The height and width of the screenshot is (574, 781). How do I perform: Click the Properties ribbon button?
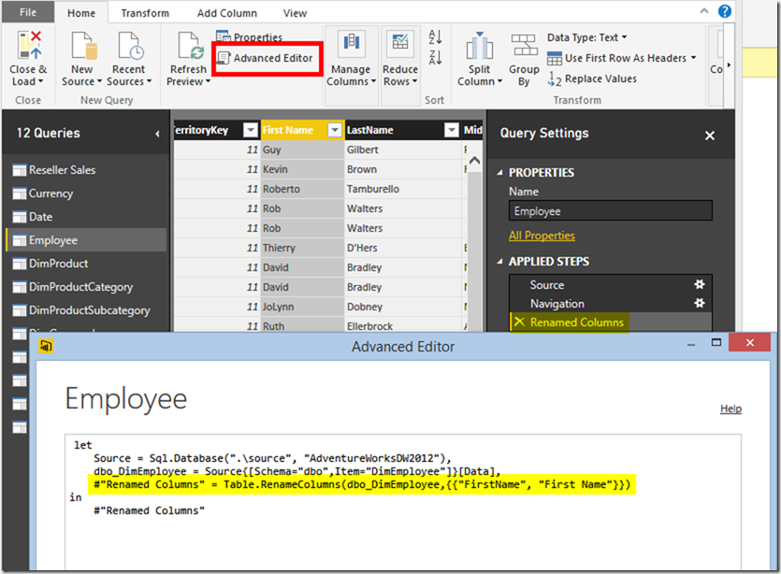(250, 36)
